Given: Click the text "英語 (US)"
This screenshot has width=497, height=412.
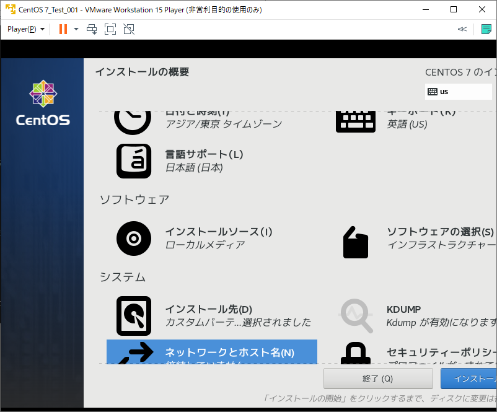Looking at the screenshot, I should click(x=407, y=124).
